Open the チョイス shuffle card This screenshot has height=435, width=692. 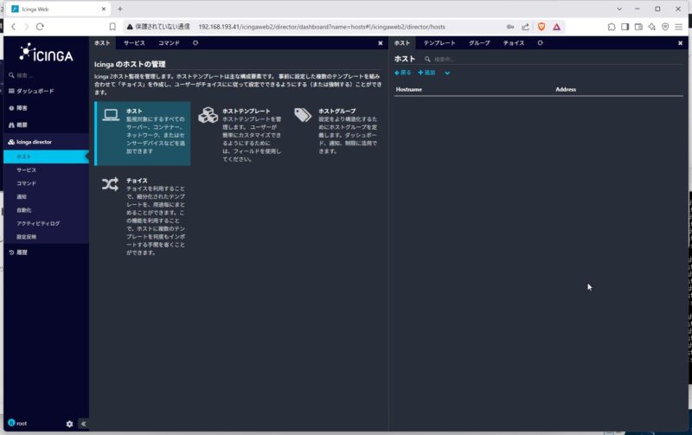(x=143, y=216)
